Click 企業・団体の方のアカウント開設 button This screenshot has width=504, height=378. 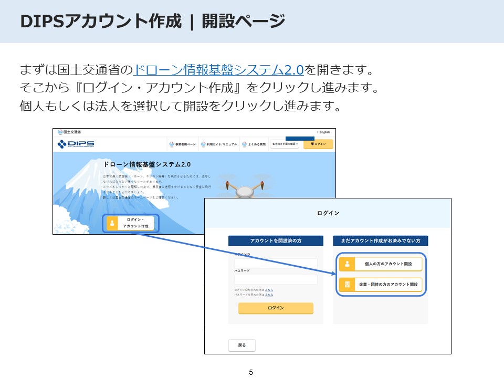381,285
